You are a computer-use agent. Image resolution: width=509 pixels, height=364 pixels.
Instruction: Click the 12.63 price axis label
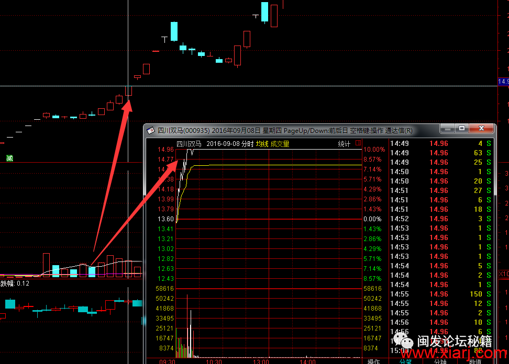coord(165,269)
